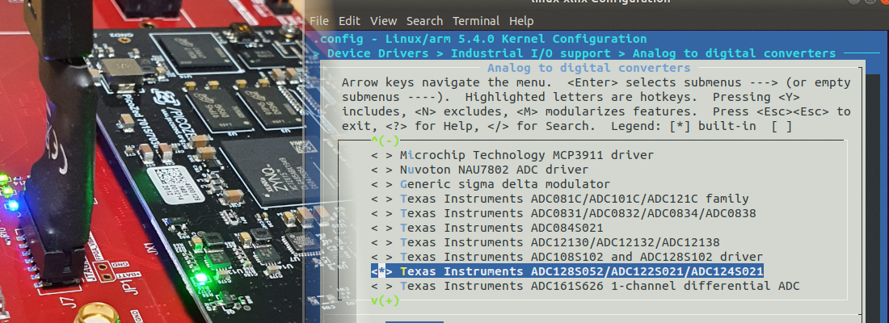Click 'Texas Instruments ADC084S021' label
Viewport: 889px width, 323px height.
[501, 228]
